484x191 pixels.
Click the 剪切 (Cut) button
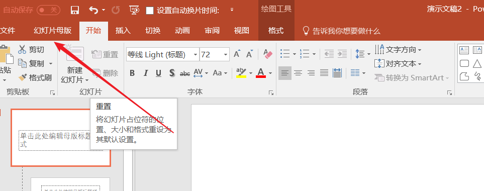(x=31, y=49)
